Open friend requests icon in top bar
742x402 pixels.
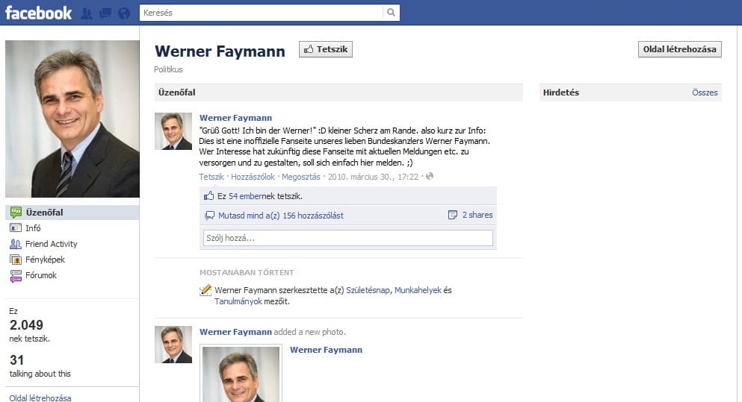[x=87, y=13]
